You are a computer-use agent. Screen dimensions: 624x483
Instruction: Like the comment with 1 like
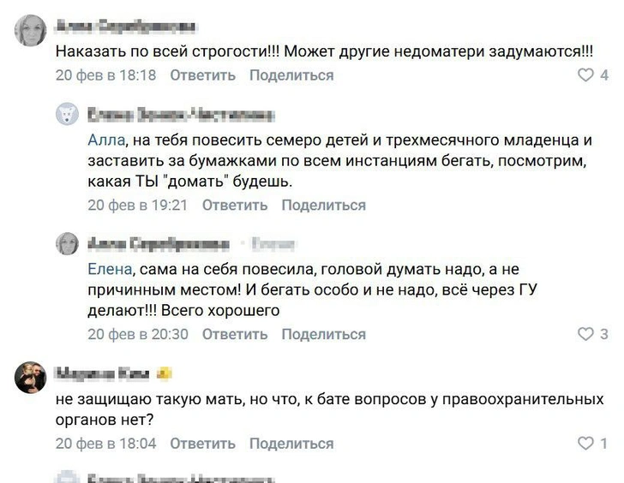(585, 444)
